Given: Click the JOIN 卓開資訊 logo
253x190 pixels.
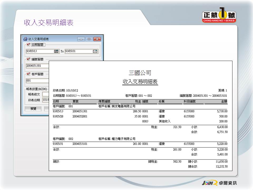Looking at the screenshot, I should [x=219, y=183].
